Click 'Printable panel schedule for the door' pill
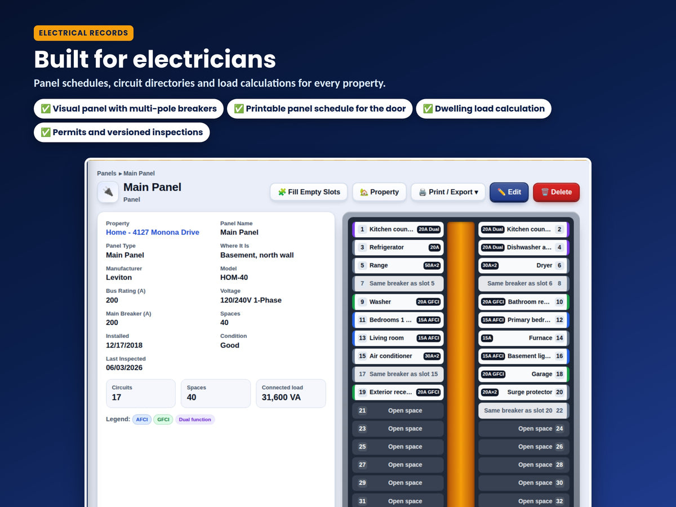676x507 pixels. (320, 109)
